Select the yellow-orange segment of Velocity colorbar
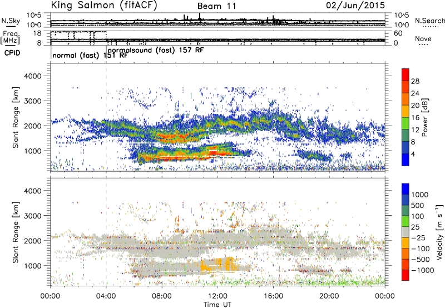The image size is (445, 308). [x=406, y=243]
